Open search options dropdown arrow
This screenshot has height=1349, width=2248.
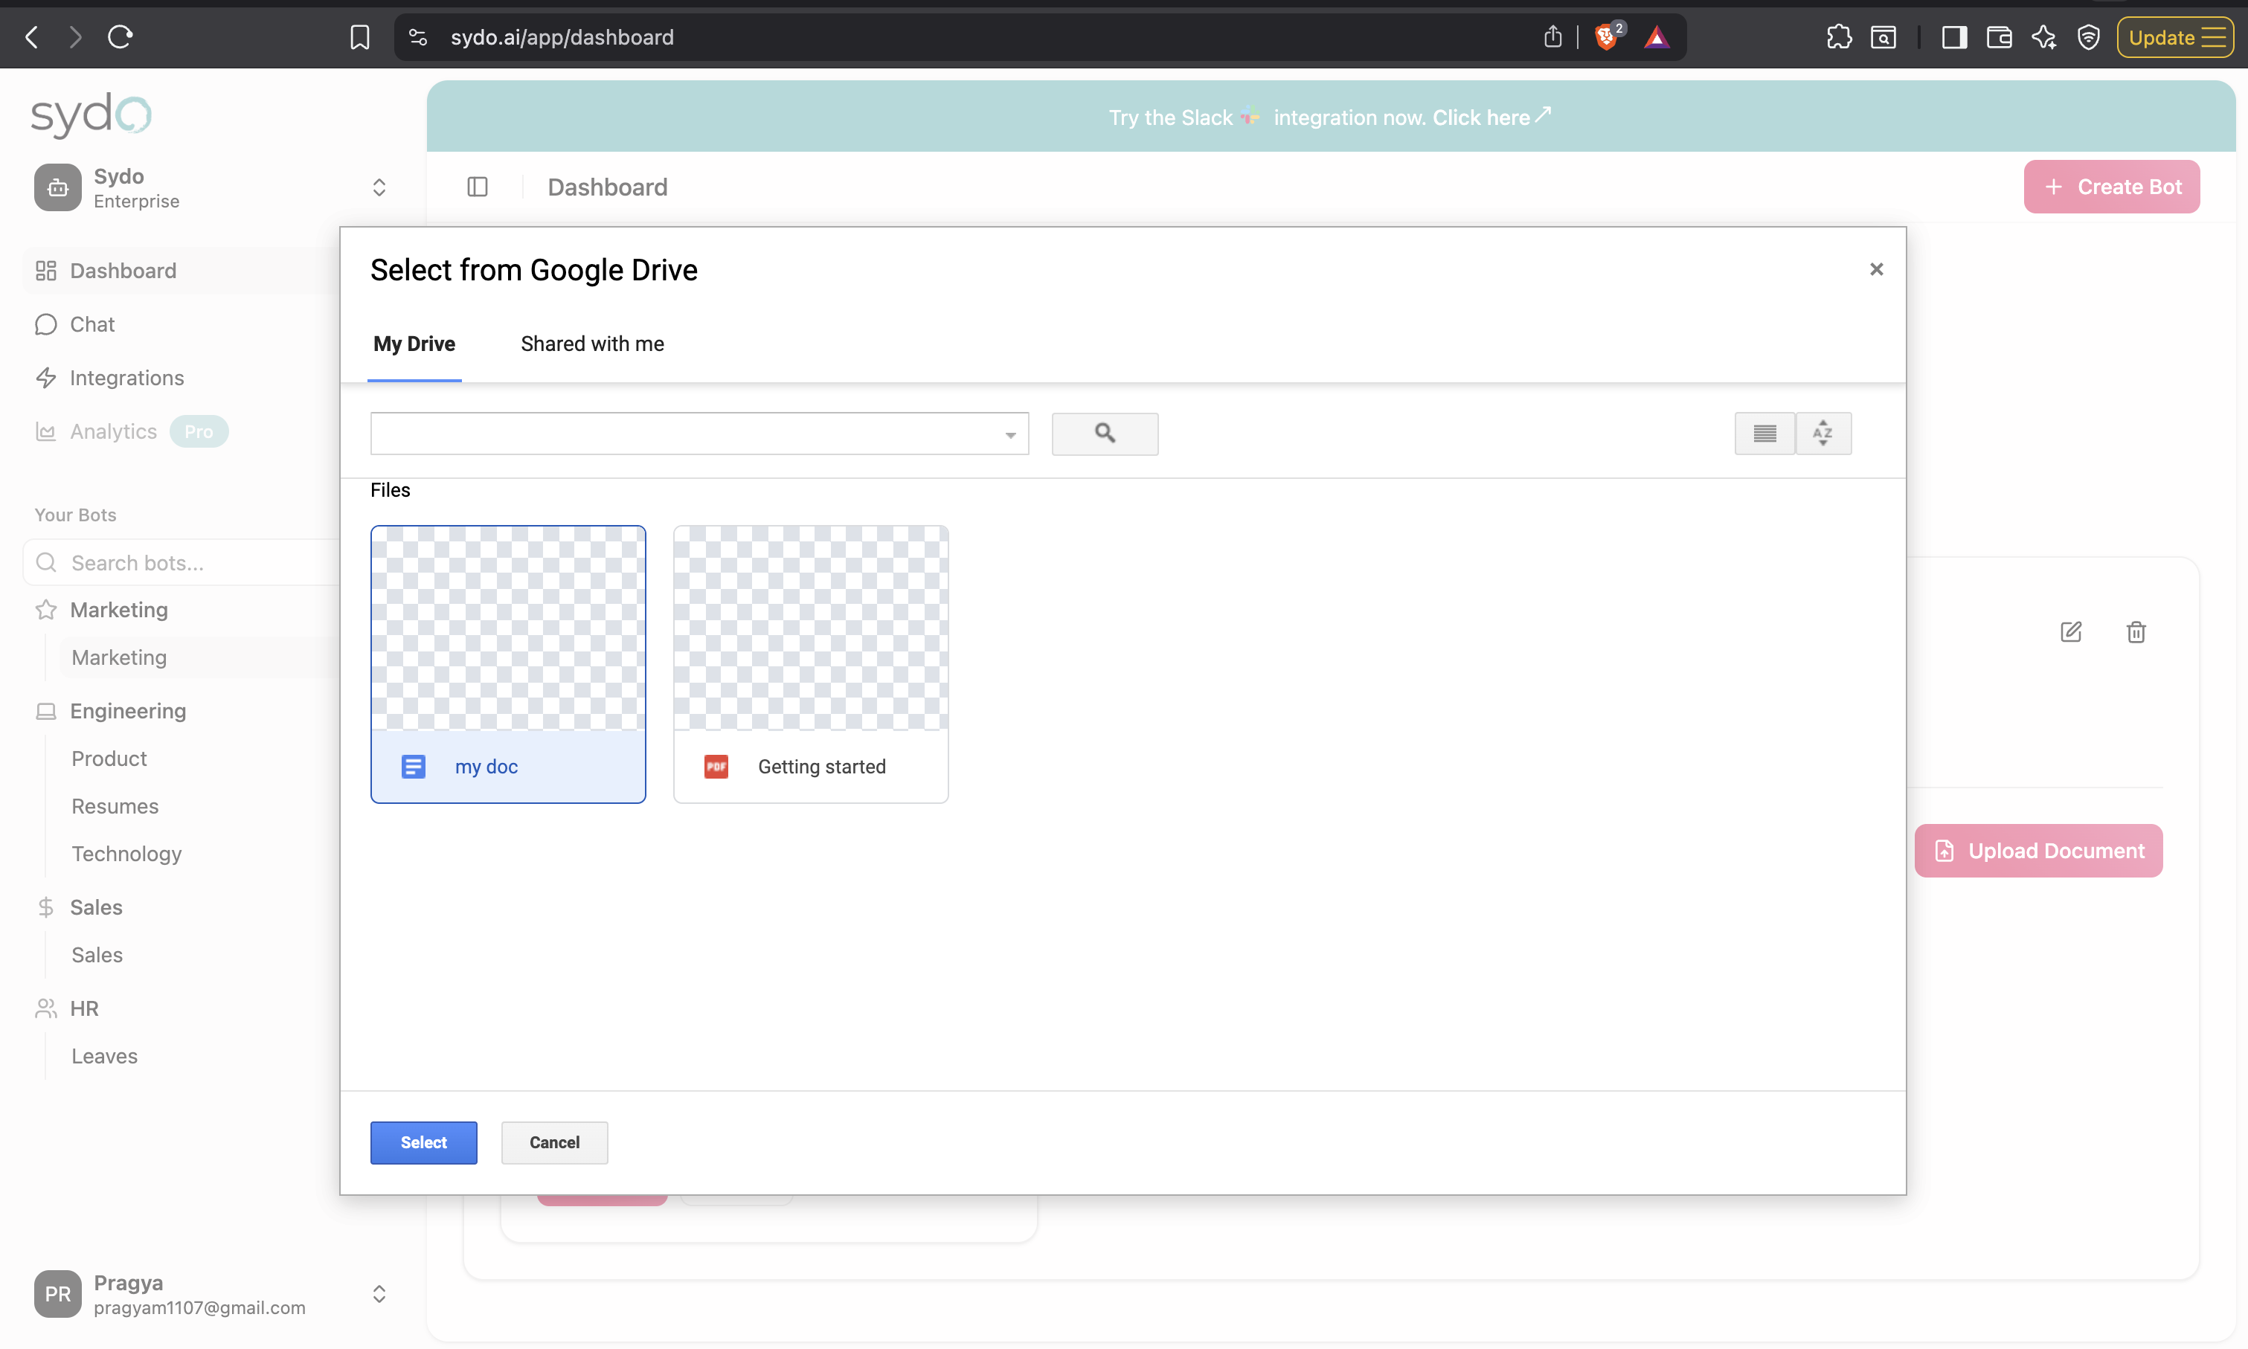(x=1011, y=434)
